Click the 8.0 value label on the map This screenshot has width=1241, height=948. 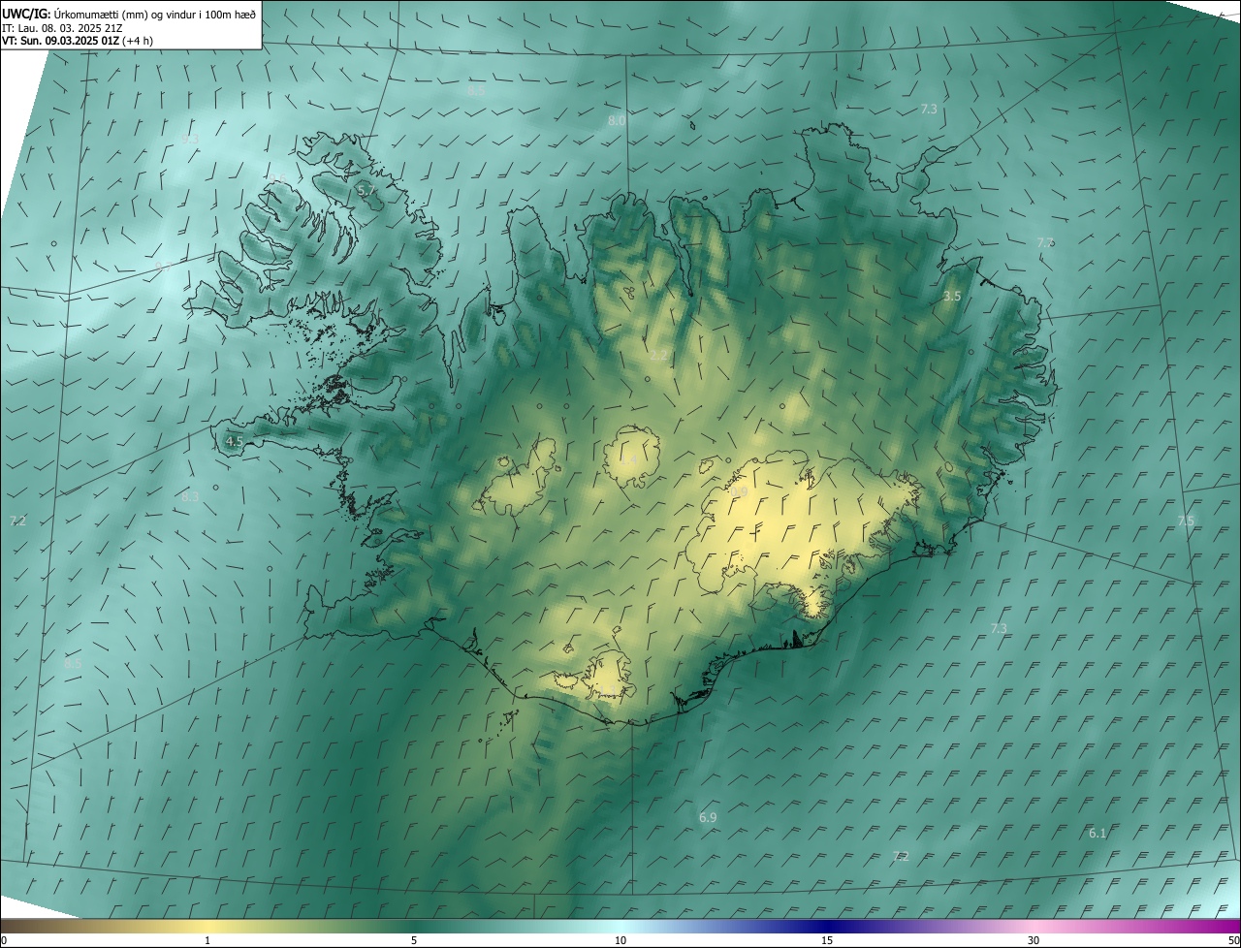point(617,120)
